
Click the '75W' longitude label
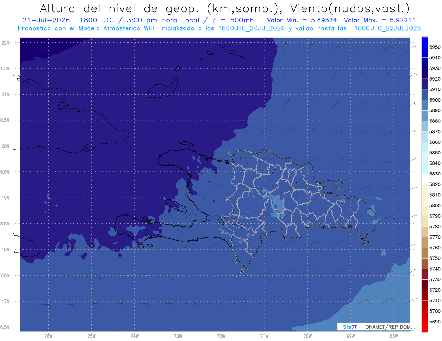tap(92, 336)
